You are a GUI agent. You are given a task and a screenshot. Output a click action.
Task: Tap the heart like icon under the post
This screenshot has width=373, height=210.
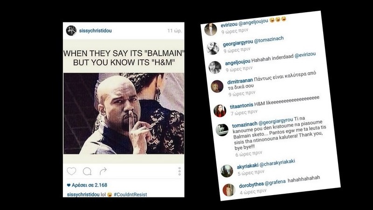71,171
